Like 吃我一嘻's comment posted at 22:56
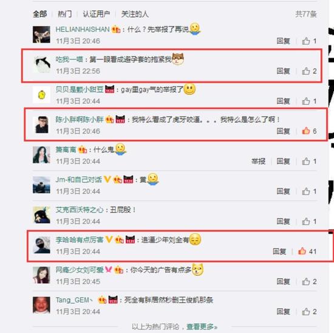 (x=306, y=70)
